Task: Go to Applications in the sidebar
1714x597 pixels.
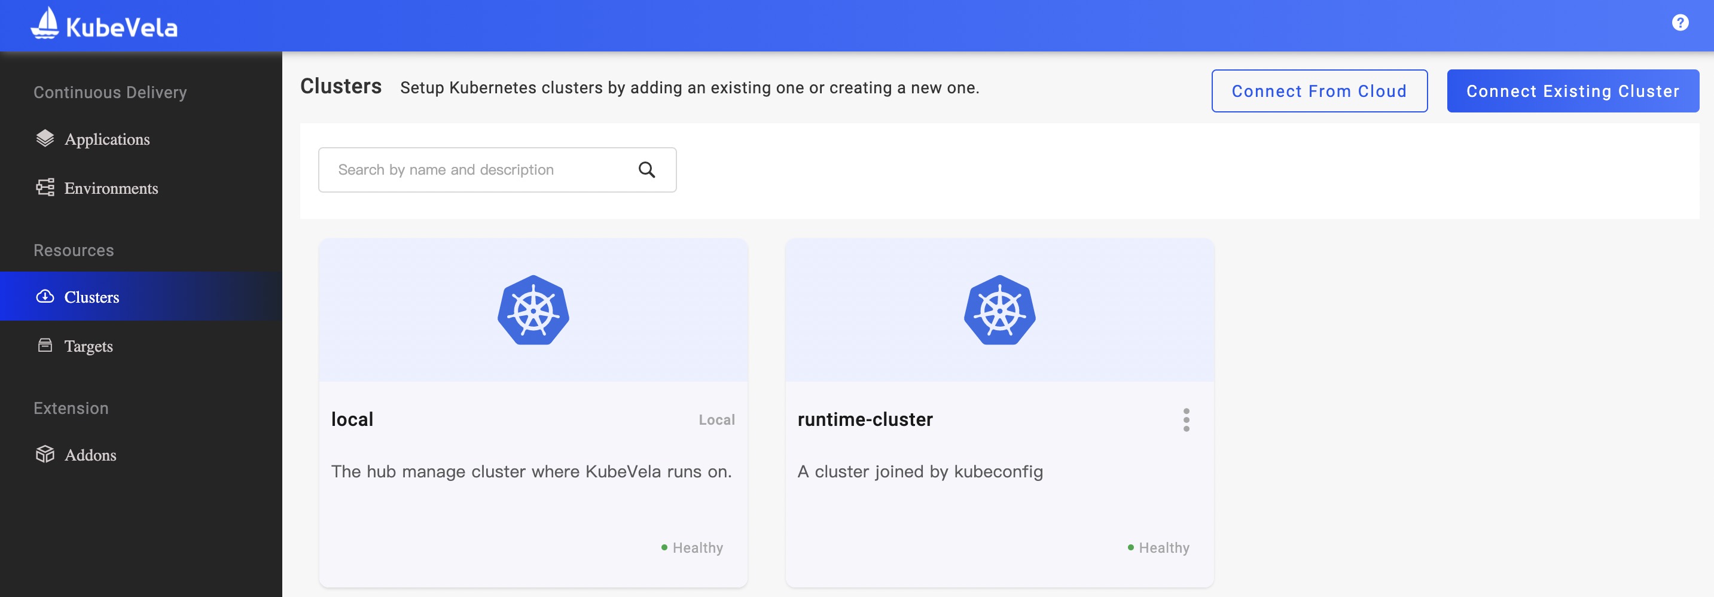Action: point(106,139)
